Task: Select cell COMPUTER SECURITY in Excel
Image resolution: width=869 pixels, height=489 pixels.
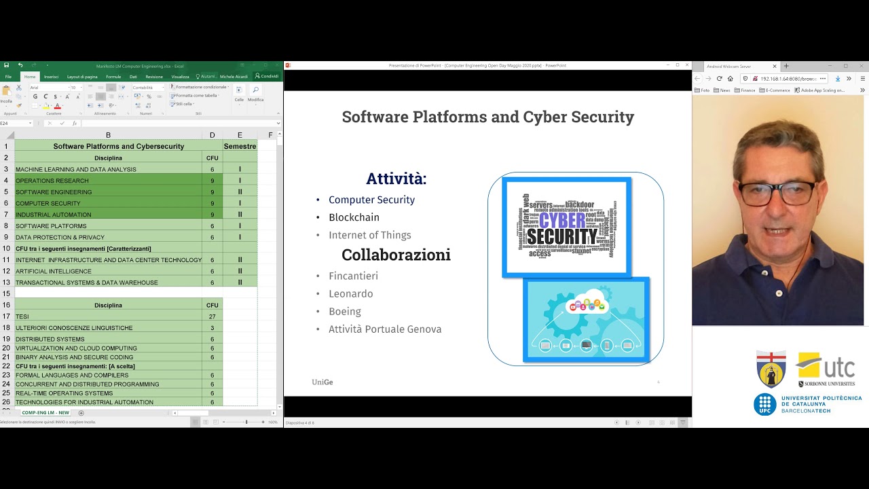Action: coord(109,203)
